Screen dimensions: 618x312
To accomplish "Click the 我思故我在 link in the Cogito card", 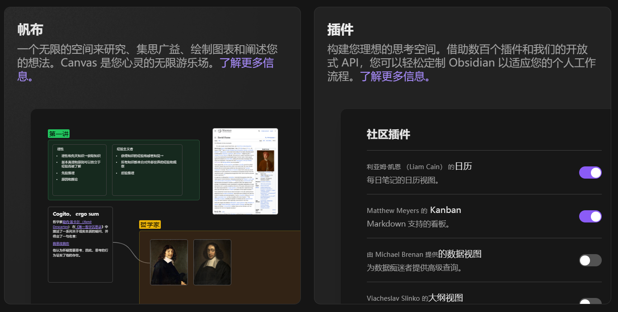I will click(61, 243).
